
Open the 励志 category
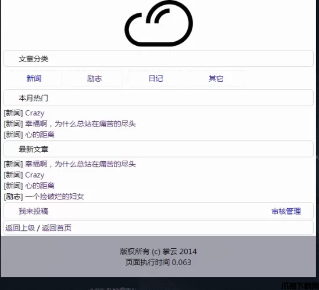pos(94,78)
